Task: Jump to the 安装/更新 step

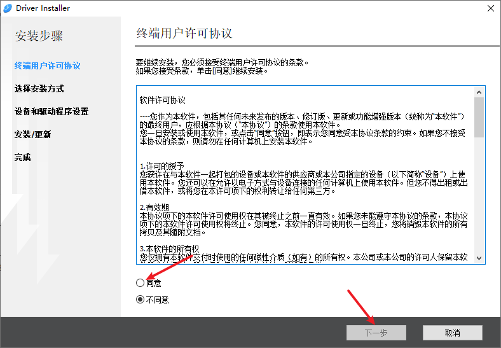Action: tap(32, 134)
